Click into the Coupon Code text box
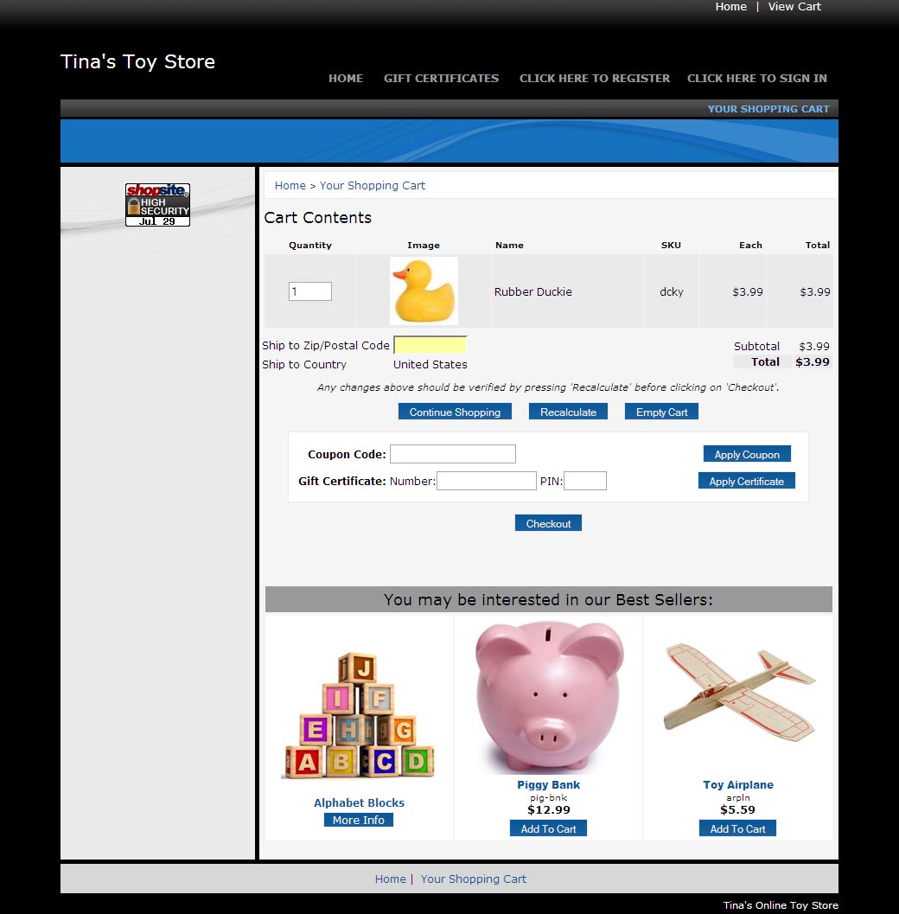This screenshot has width=899, height=914. pos(452,454)
